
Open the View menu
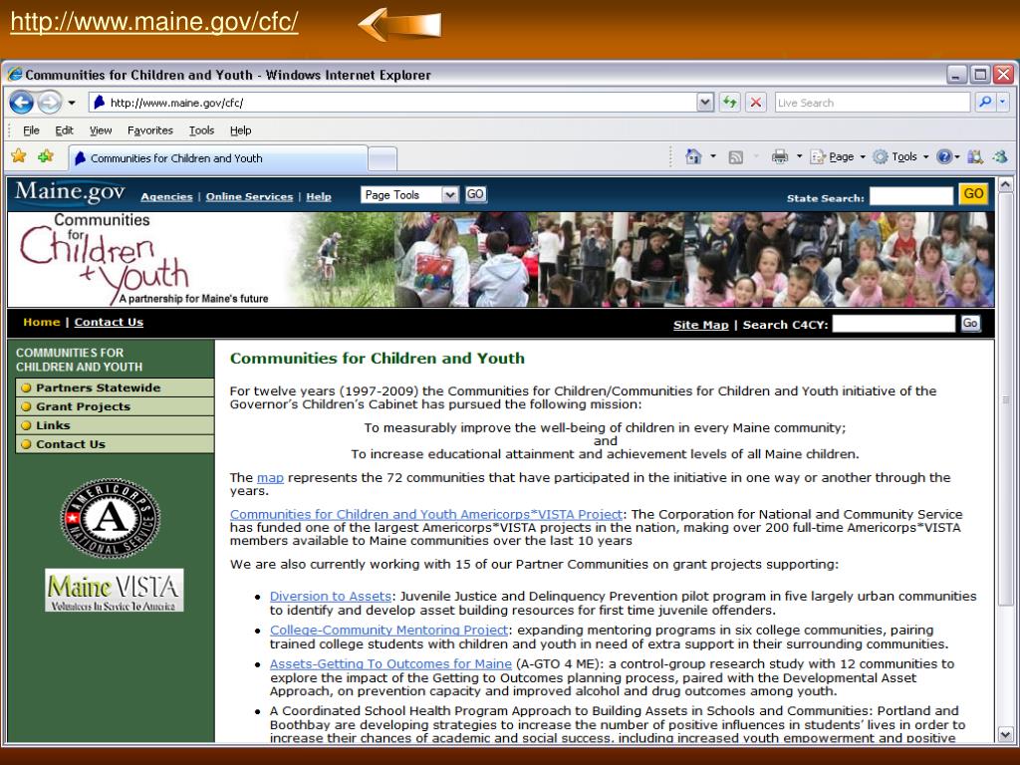coord(101,130)
